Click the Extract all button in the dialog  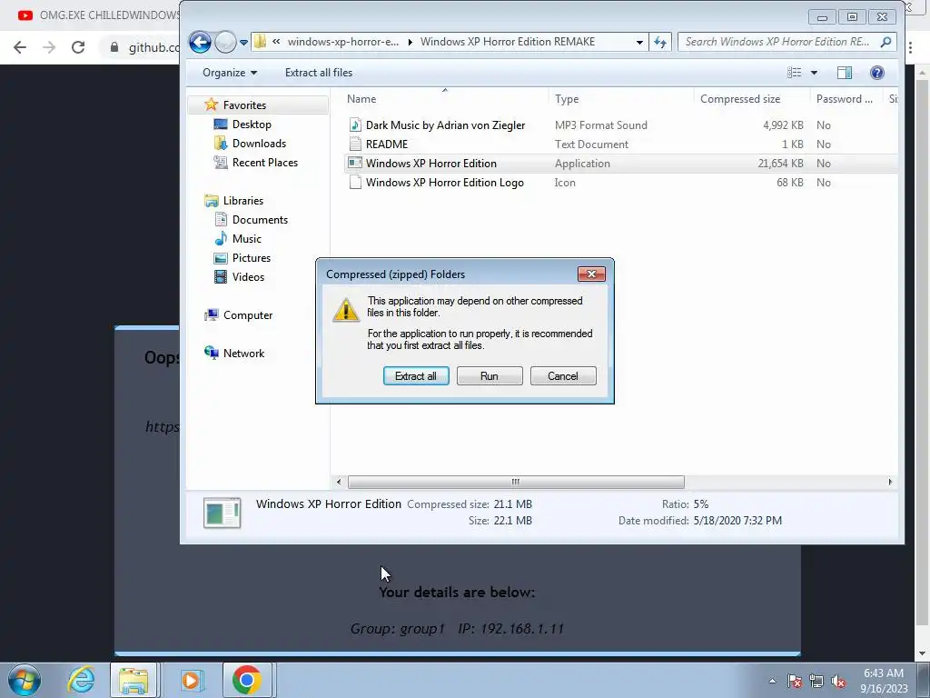416,375
